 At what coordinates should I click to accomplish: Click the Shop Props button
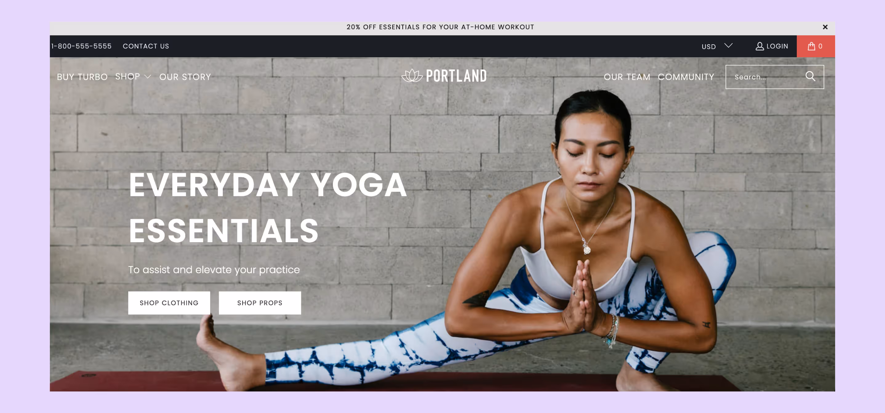pyautogui.click(x=260, y=303)
